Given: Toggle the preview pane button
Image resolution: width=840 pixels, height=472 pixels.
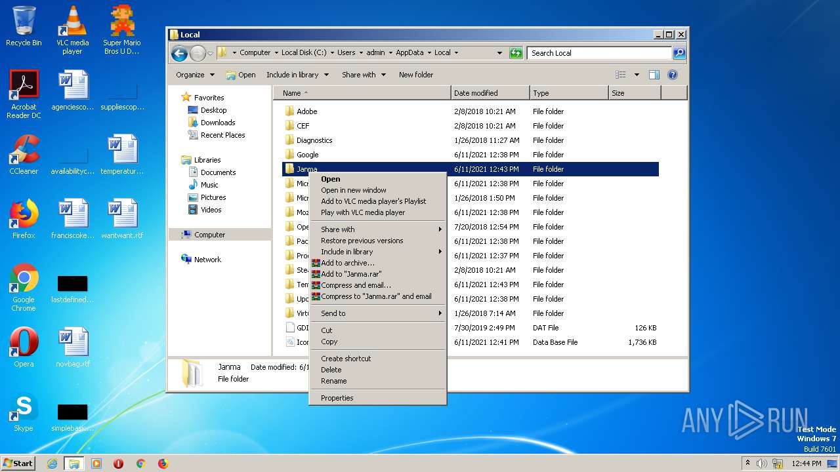Looking at the screenshot, I should click(654, 75).
